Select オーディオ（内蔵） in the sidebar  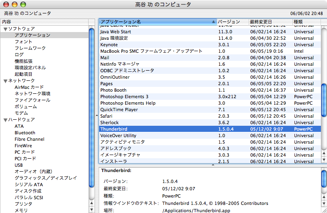coord(33,172)
